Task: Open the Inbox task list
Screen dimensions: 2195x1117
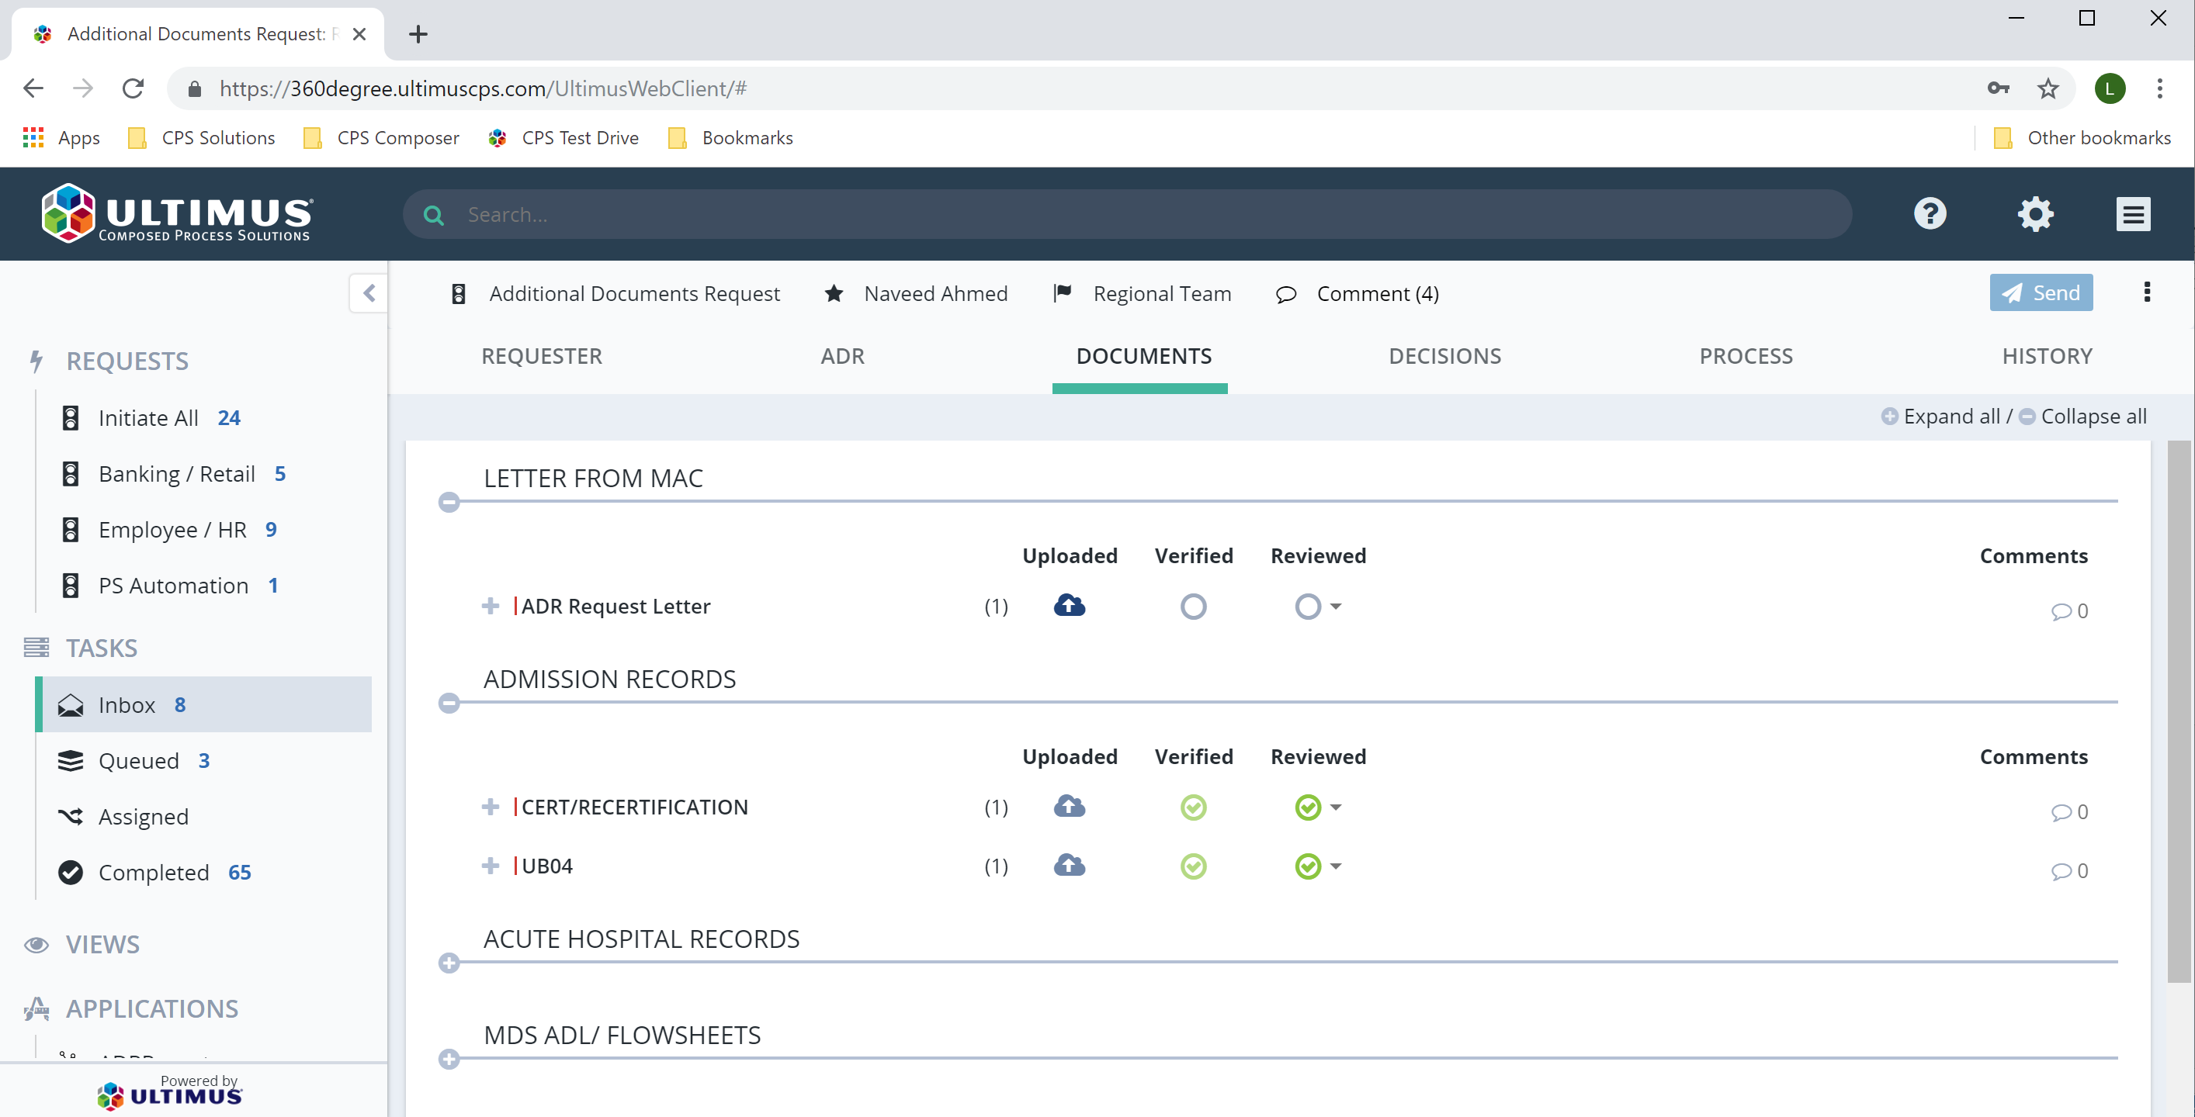Action: 204,704
